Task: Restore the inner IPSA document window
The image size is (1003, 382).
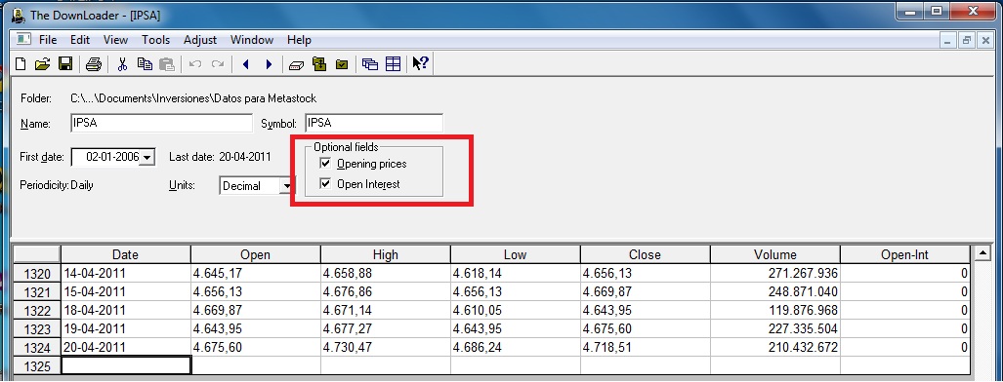Action: (967, 40)
